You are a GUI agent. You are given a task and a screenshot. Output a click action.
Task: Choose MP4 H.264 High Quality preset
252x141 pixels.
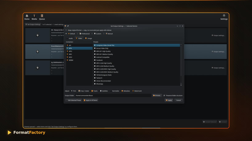click(x=137, y=63)
